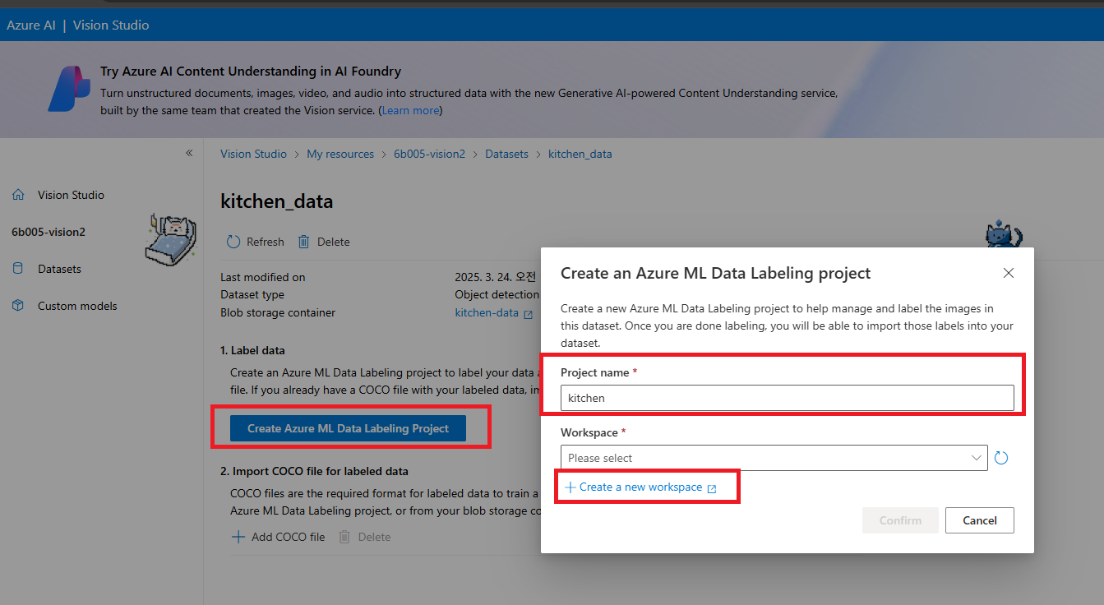Select Custom models in the sidebar

point(77,306)
